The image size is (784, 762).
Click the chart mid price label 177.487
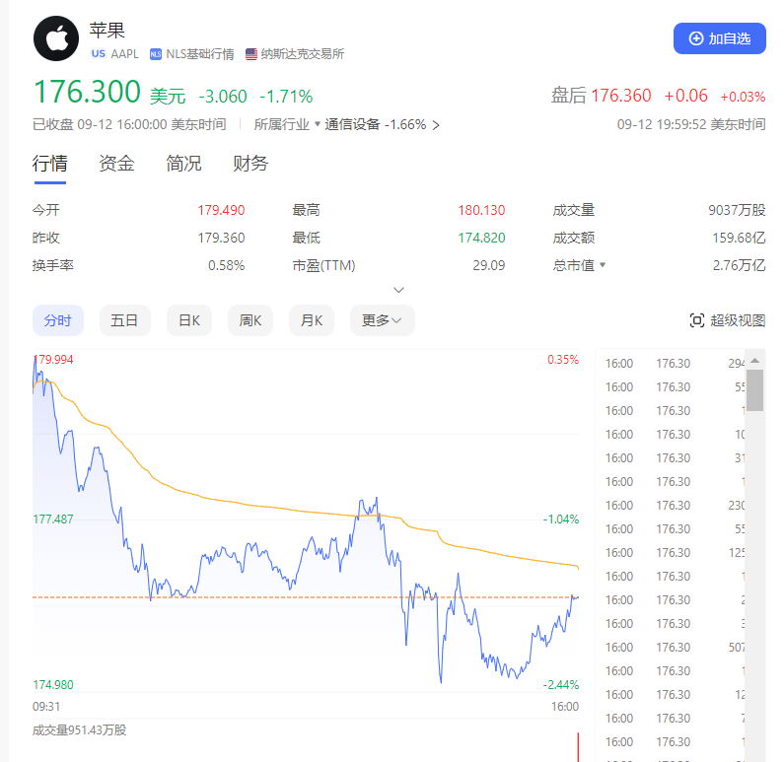click(53, 520)
